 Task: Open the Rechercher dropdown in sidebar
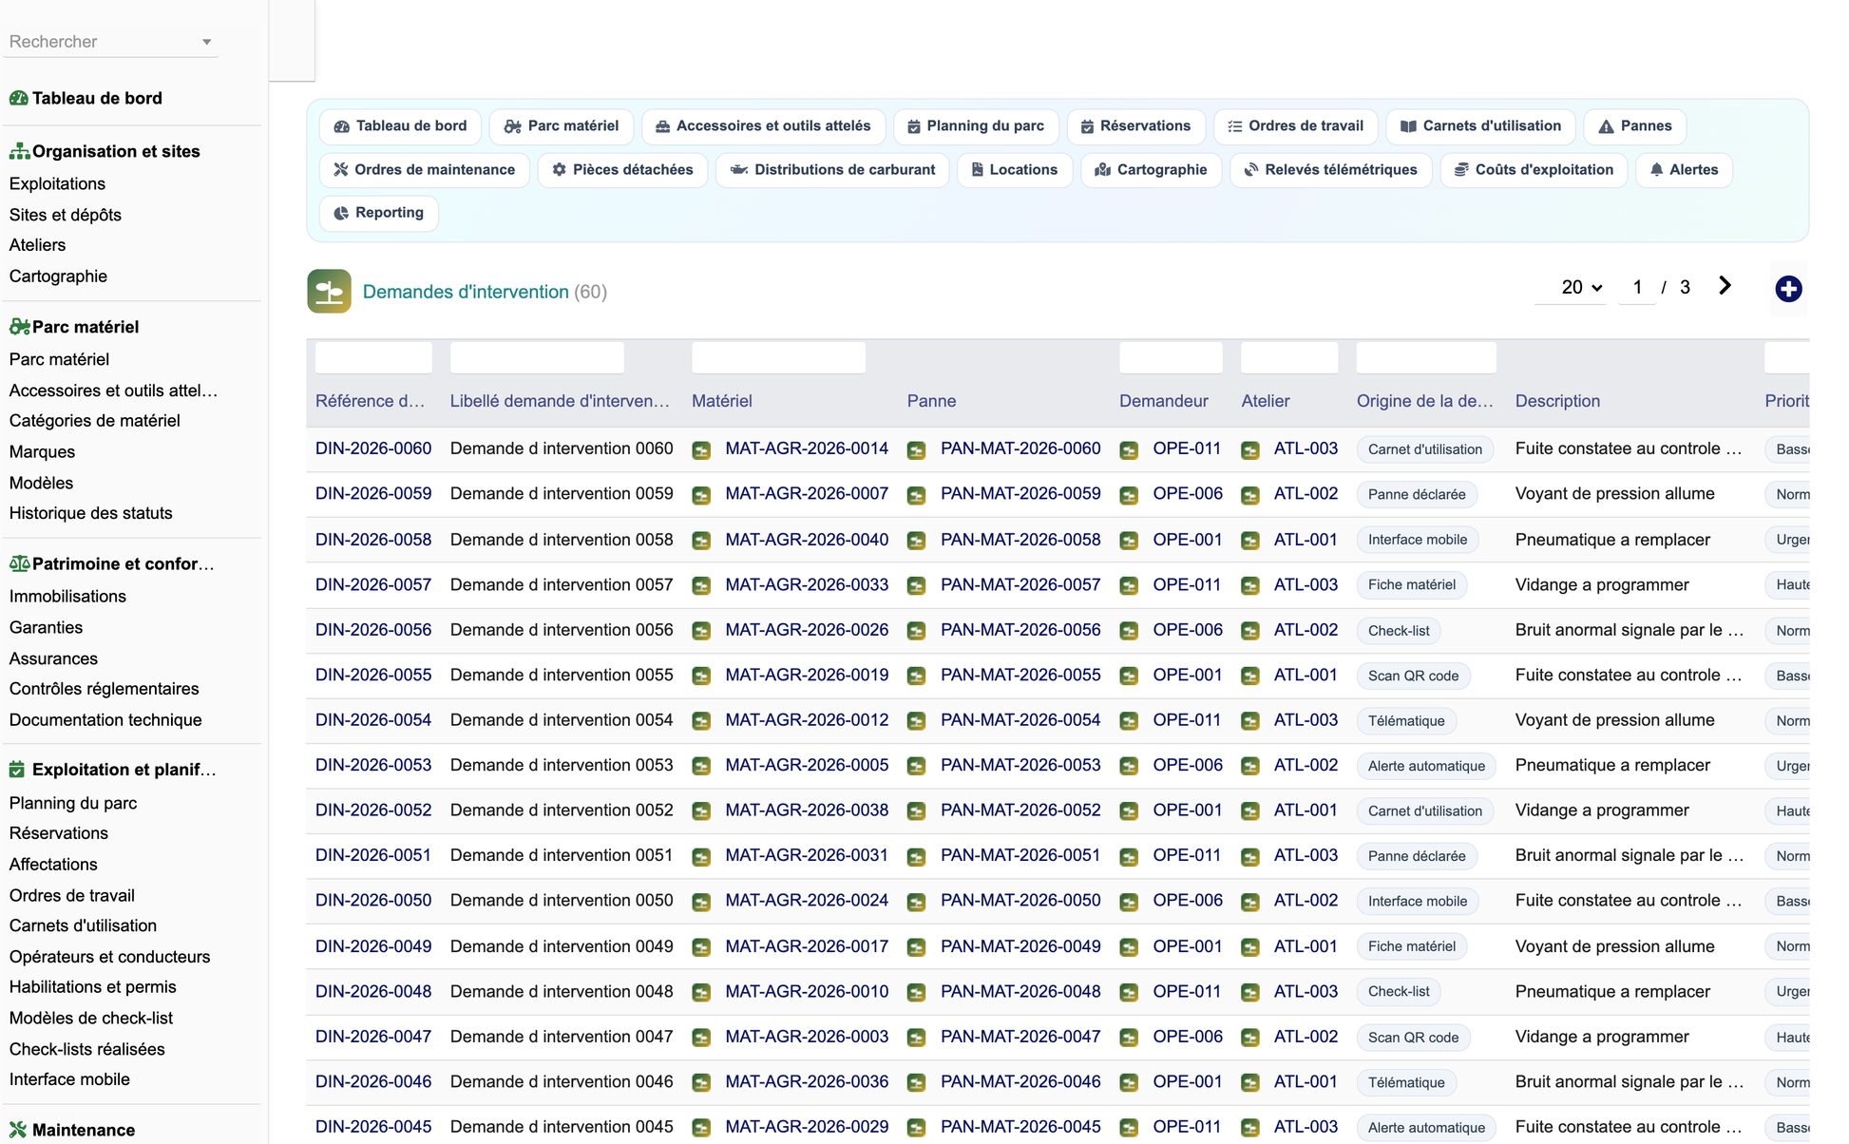(x=111, y=42)
